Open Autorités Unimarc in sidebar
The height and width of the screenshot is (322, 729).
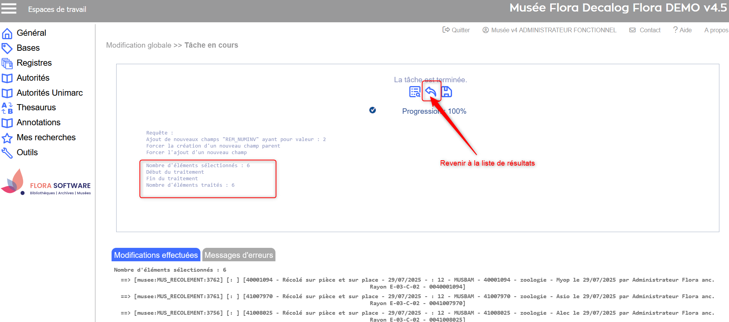coord(50,93)
